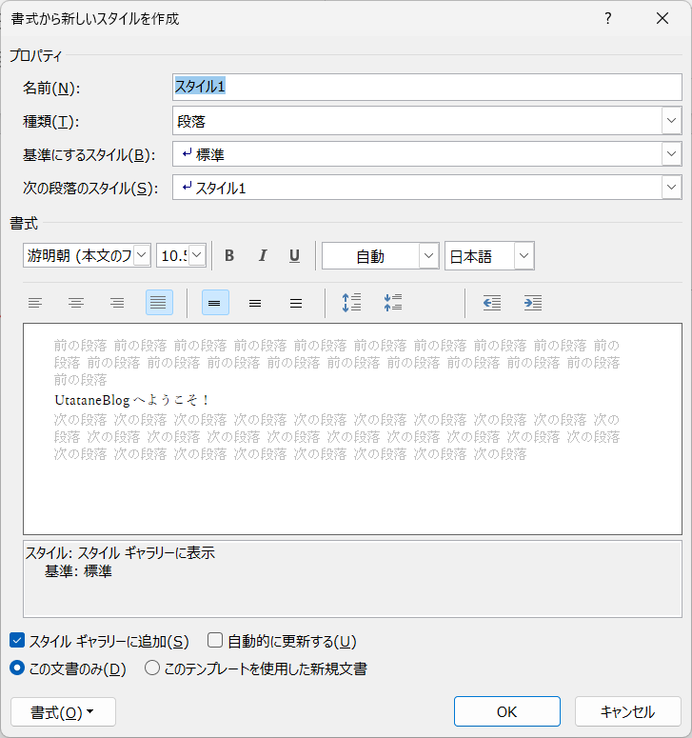
Task: Set 1.5 line spacing
Action: click(x=255, y=303)
